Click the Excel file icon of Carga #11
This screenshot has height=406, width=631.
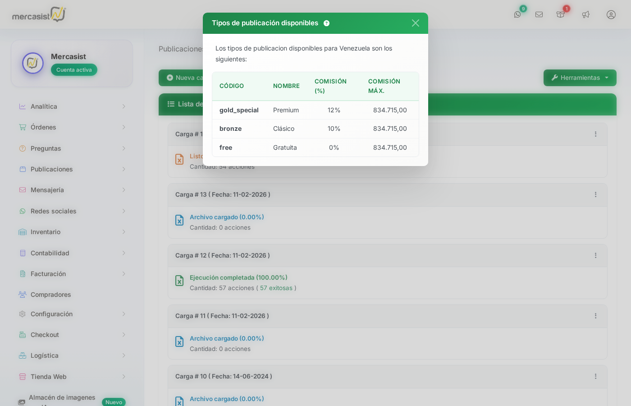[x=179, y=341]
